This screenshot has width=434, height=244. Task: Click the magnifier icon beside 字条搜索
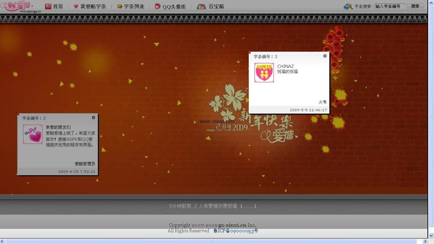pos(348,7)
